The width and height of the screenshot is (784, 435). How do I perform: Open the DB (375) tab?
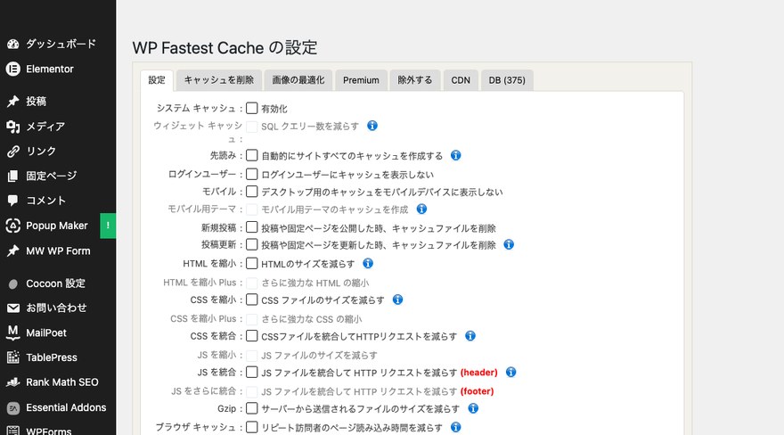click(507, 80)
